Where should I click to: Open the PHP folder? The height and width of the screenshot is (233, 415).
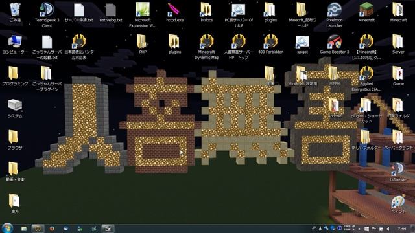[x=143, y=44]
